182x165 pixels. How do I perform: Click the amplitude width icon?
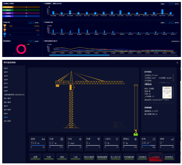[43, 139]
